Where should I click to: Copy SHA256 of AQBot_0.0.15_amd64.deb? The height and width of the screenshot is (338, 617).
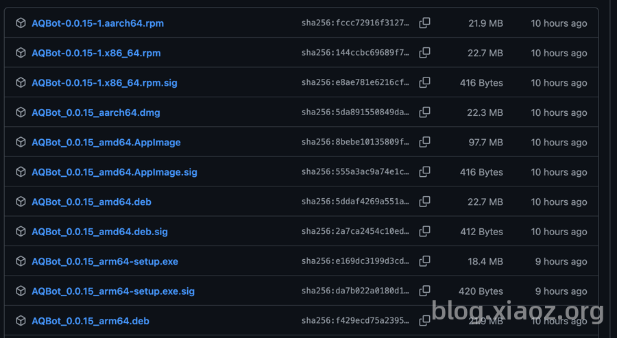pyautogui.click(x=424, y=202)
